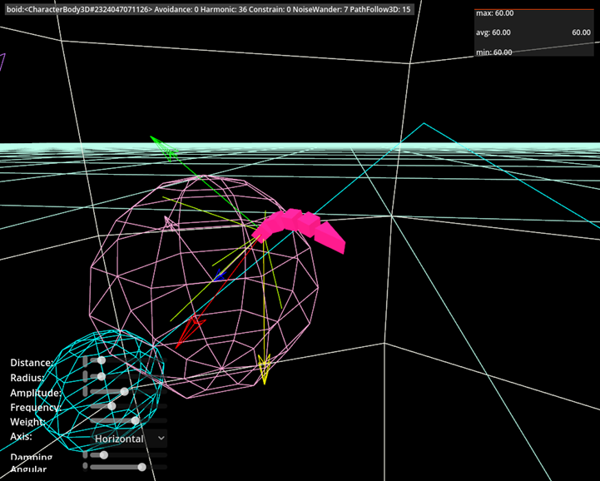Viewport: 600px width, 481px height.
Task: Click the Amplitude slider knob
Action: click(124, 391)
